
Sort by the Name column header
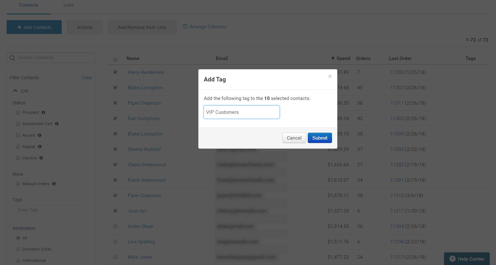tap(133, 58)
